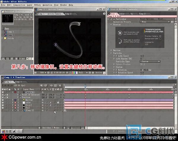The width and height of the screenshot is (178, 141).
Task: Click the orbit preview icon in Particular preview
Action: pyautogui.click(x=120, y=33)
